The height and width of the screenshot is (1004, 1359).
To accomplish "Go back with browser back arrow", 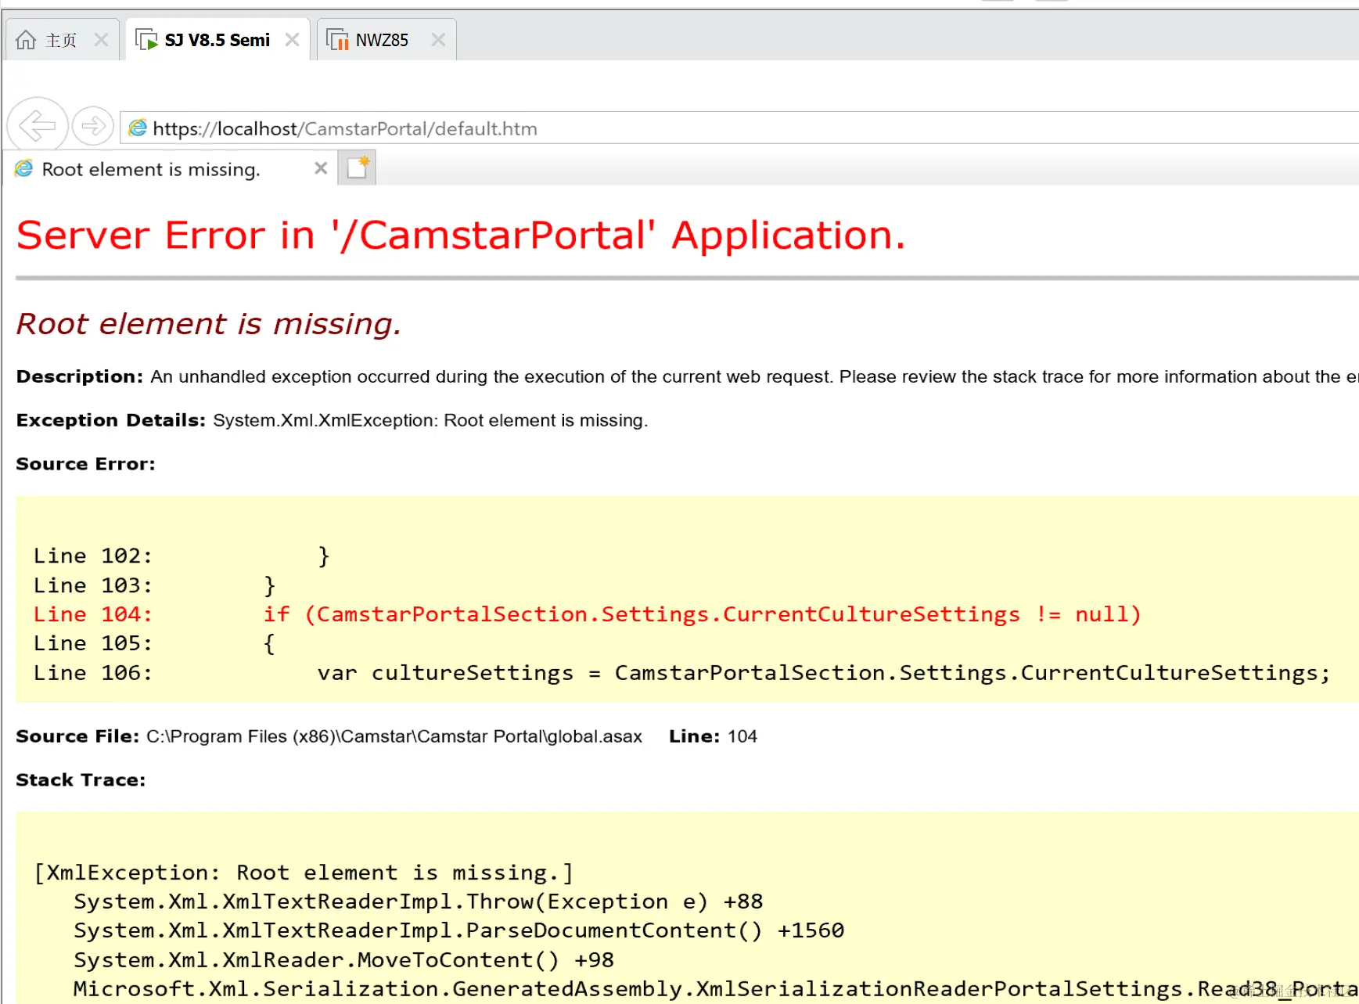I will [37, 125].
